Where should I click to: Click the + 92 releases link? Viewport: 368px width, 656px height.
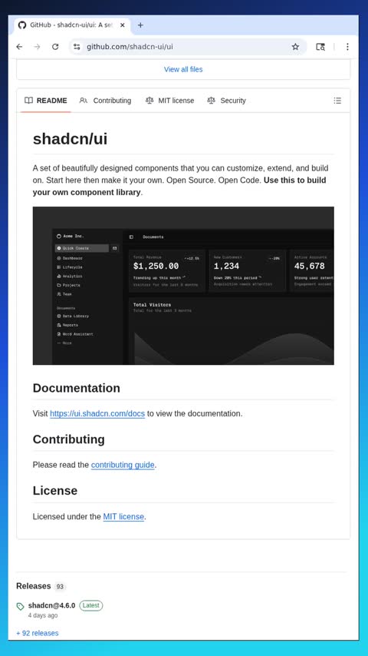pos(37,633)
